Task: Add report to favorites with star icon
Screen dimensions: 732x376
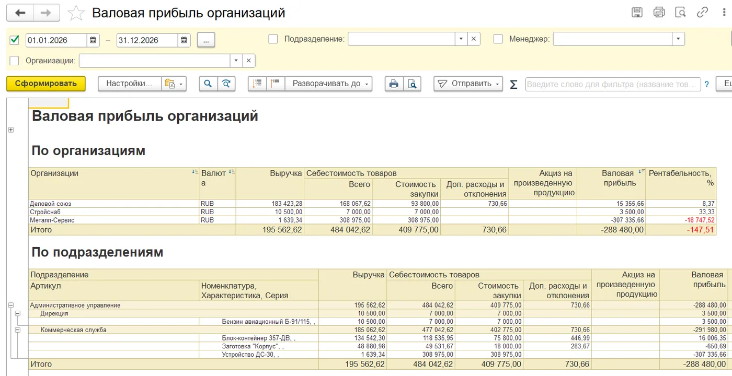Action: (76, 13)
